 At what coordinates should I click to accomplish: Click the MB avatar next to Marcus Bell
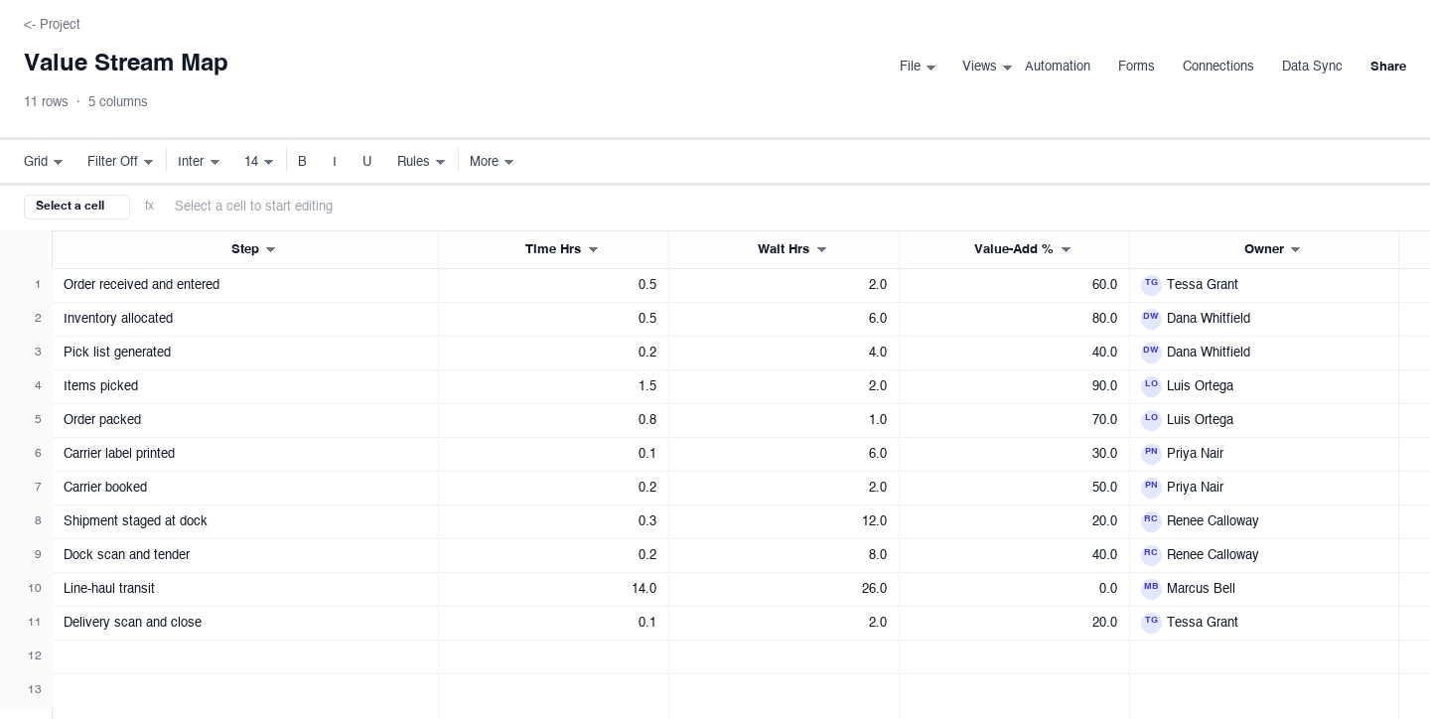point(1151,589)
